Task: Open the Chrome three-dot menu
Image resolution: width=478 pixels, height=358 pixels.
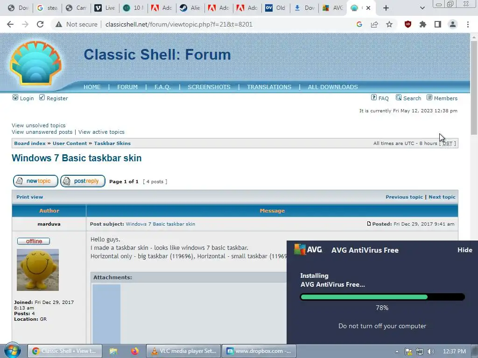Action: click(468, 24)
